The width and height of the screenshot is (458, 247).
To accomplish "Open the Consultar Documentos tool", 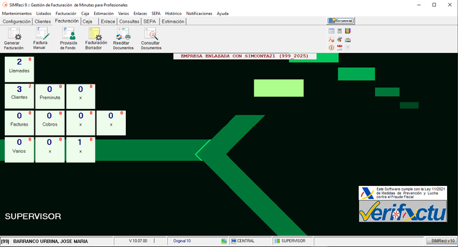I will 151,38.
